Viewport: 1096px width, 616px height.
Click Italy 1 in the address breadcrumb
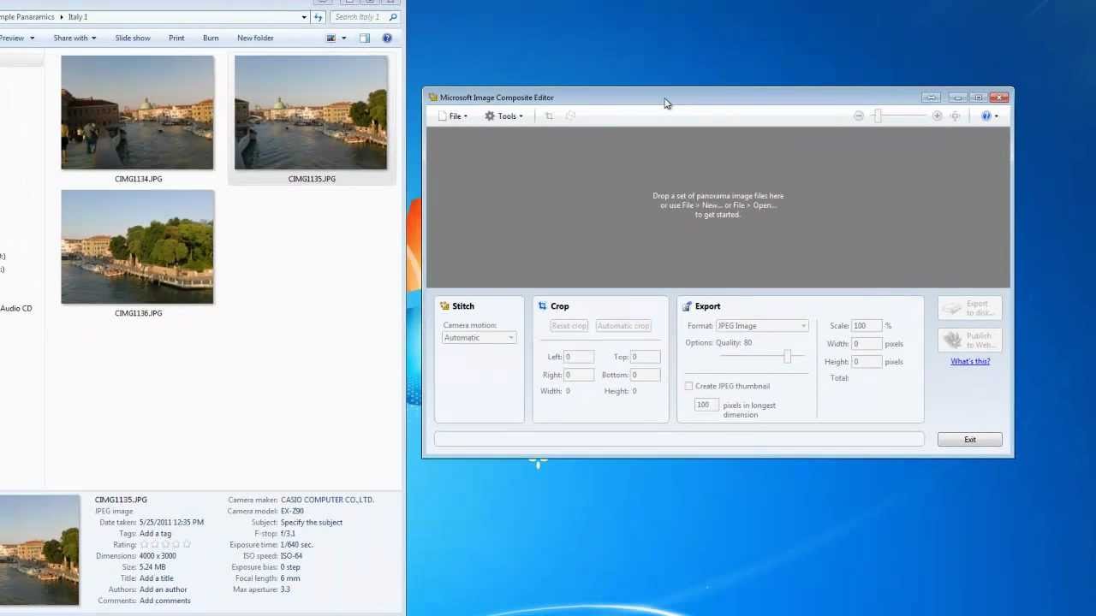click(x=78, y=17)
